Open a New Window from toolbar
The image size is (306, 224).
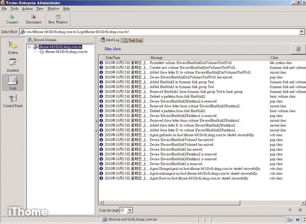click(59, 19)
